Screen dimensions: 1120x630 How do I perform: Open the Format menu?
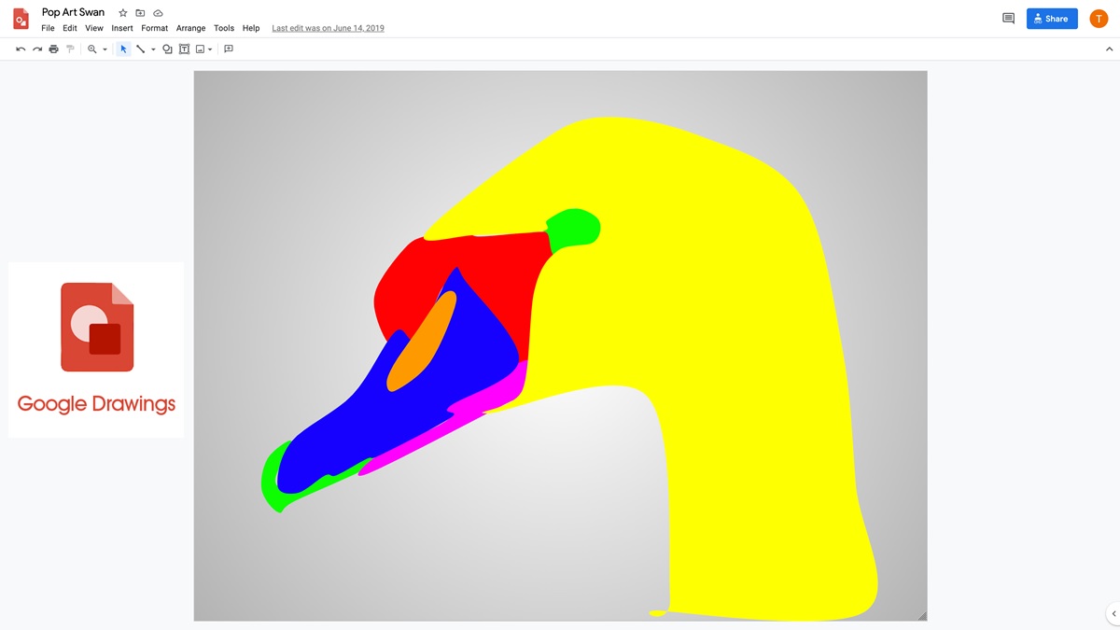pos(154,28)
